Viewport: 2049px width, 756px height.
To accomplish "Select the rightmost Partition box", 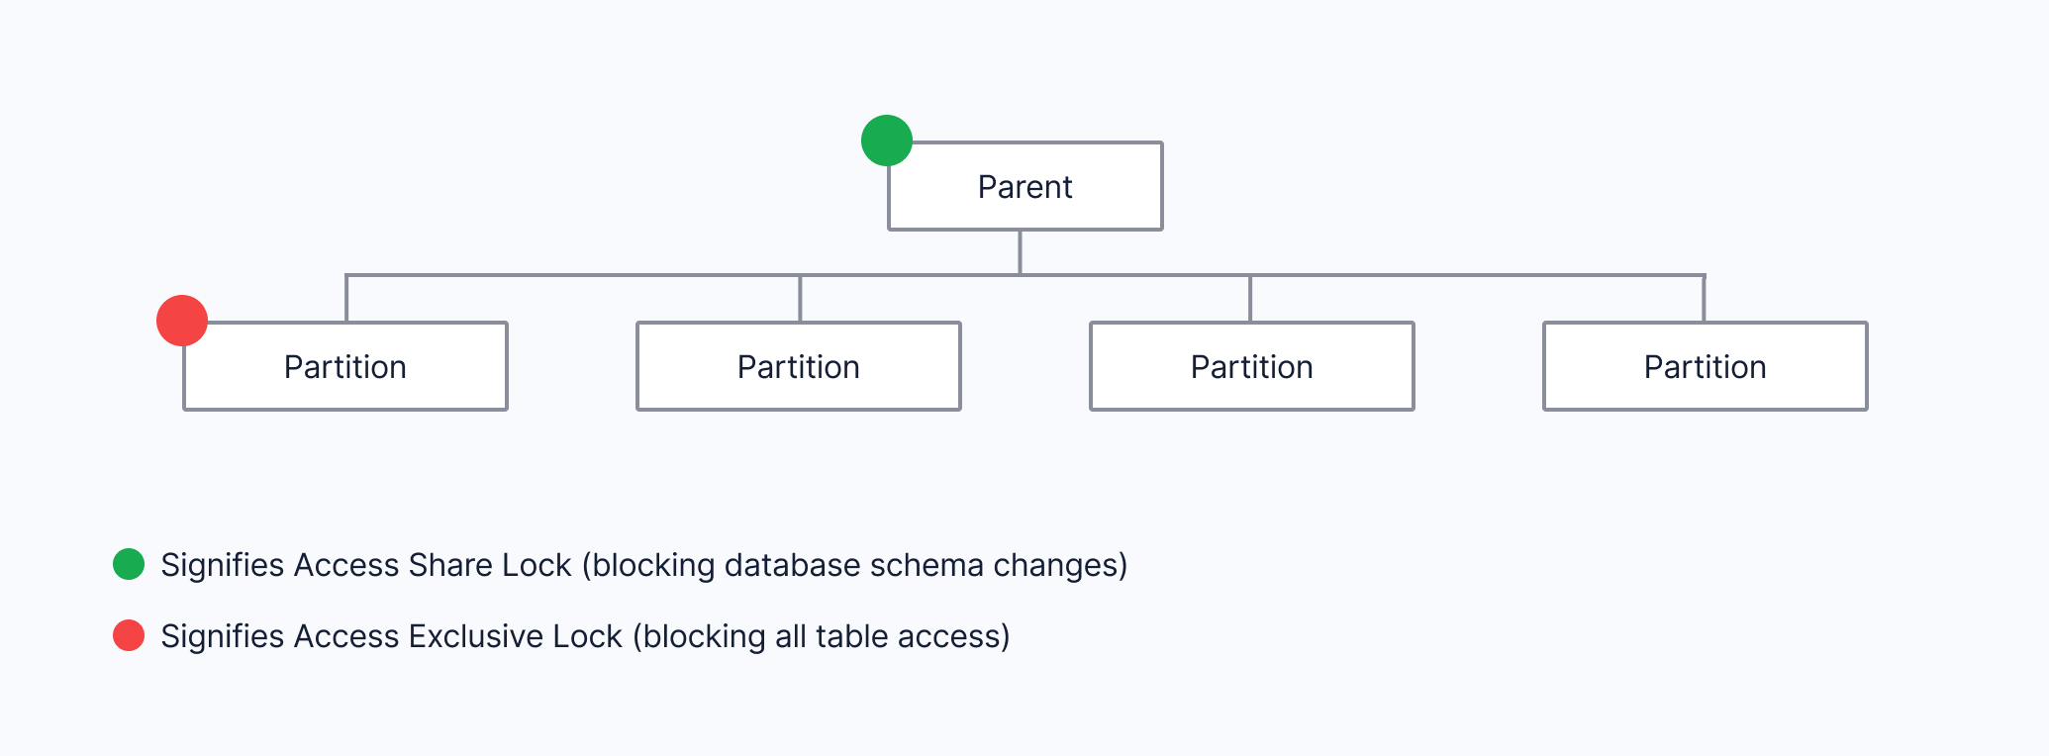I will coord(1706,367).
